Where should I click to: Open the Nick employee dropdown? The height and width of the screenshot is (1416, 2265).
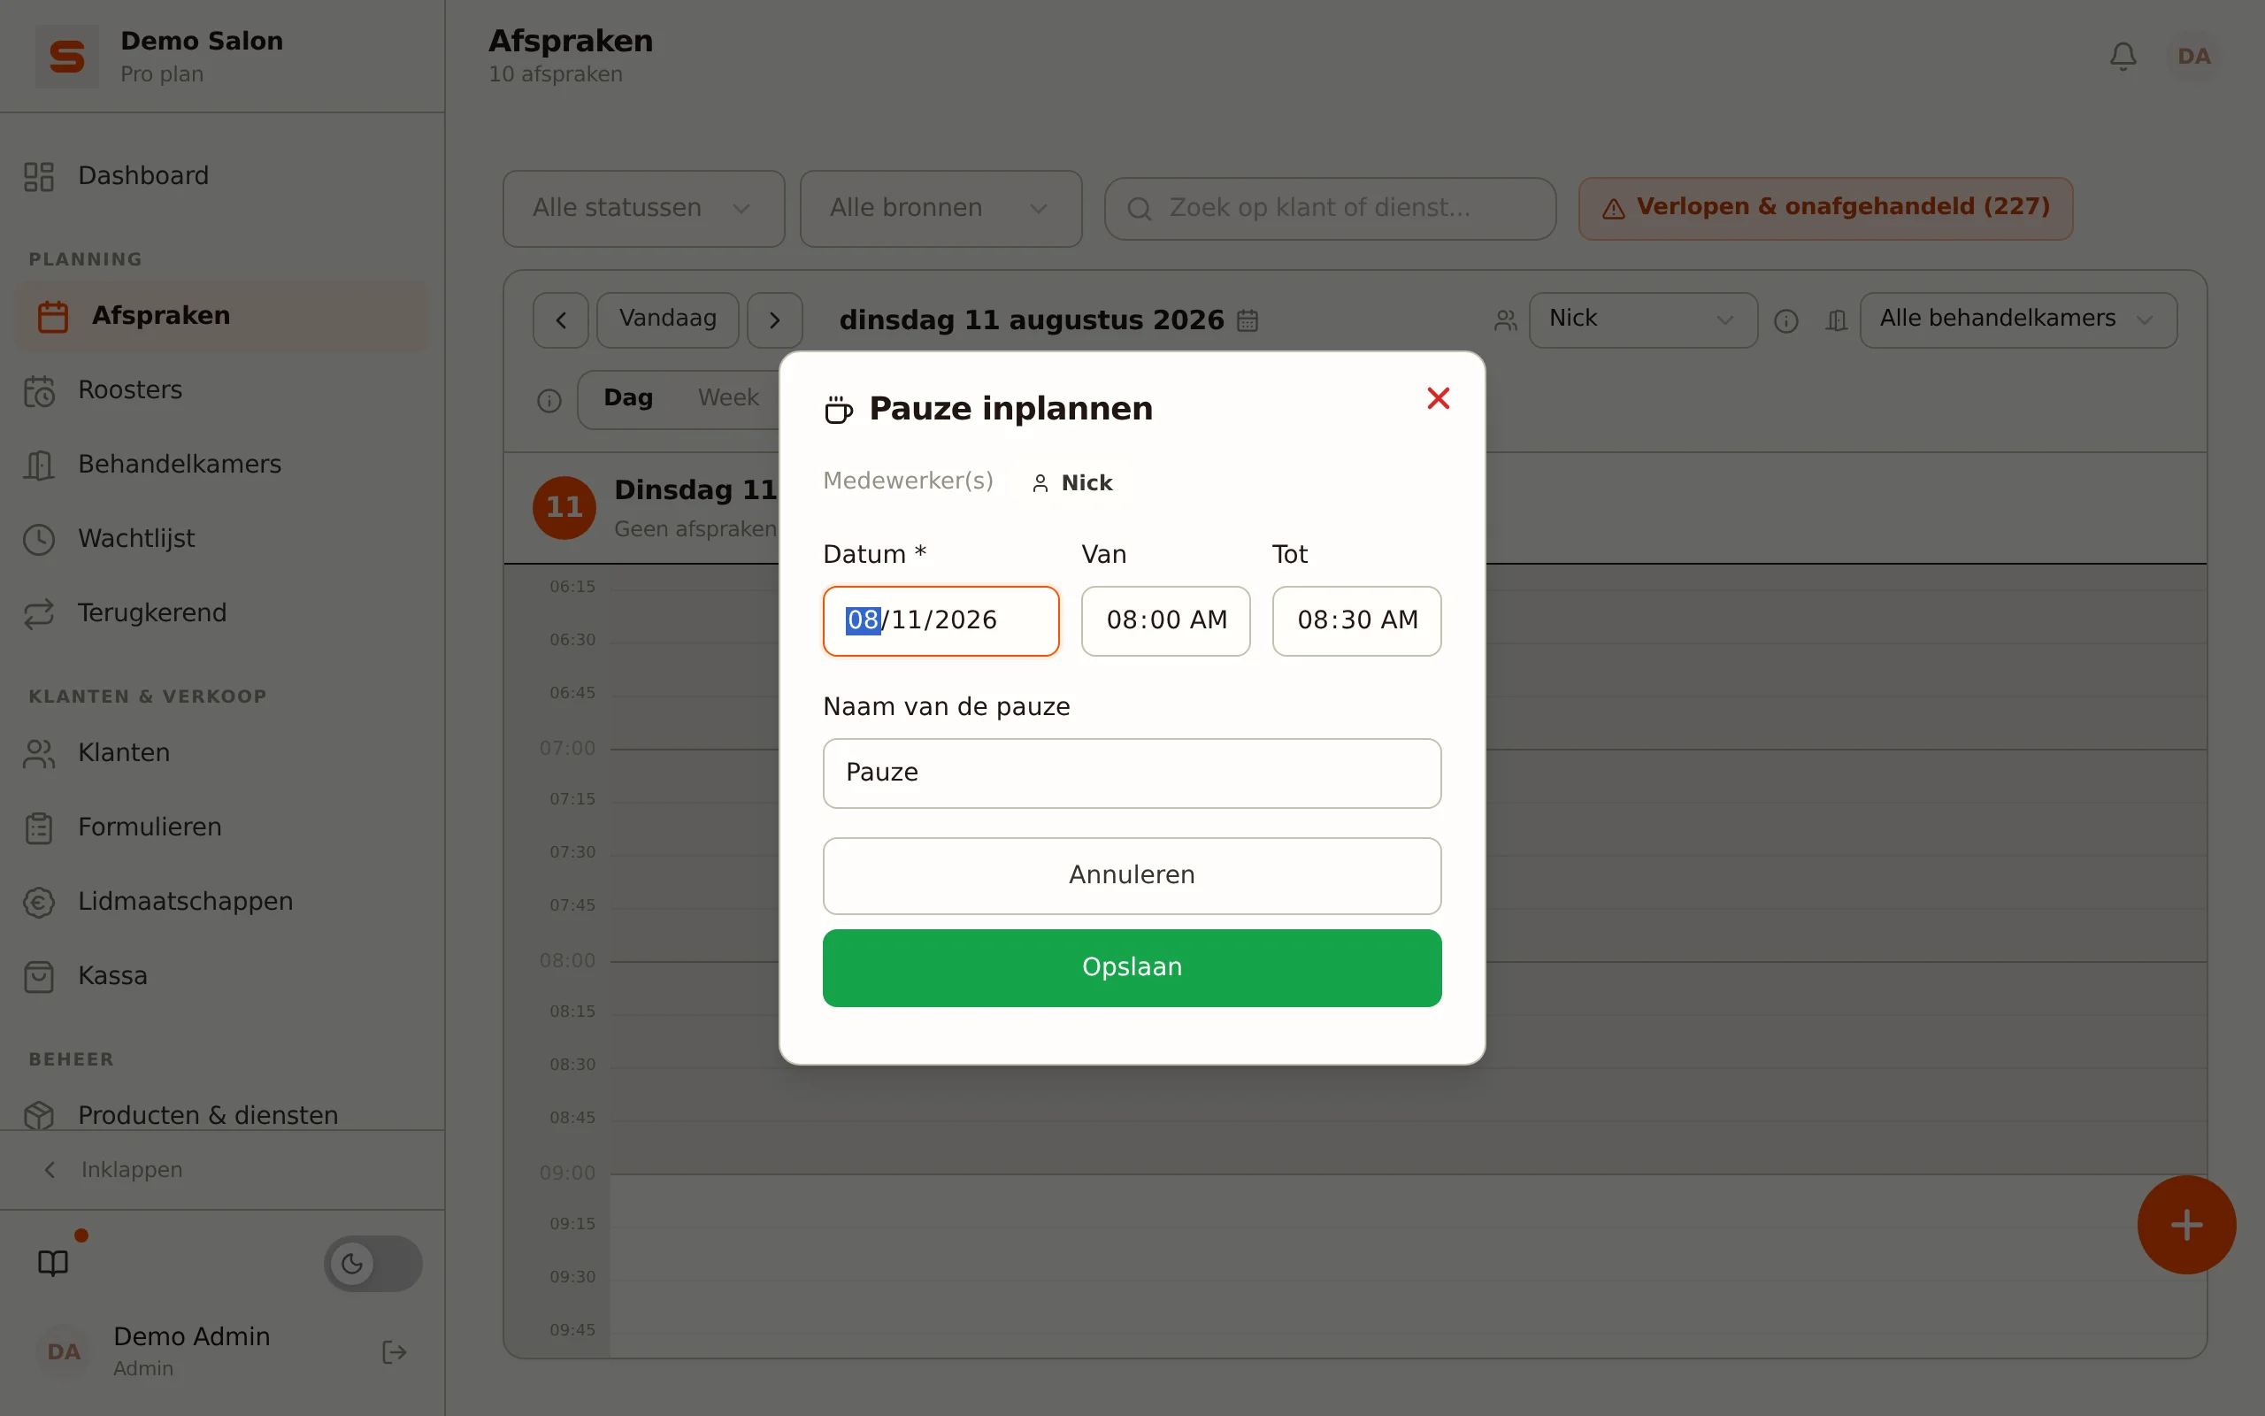coord(1643,320)
